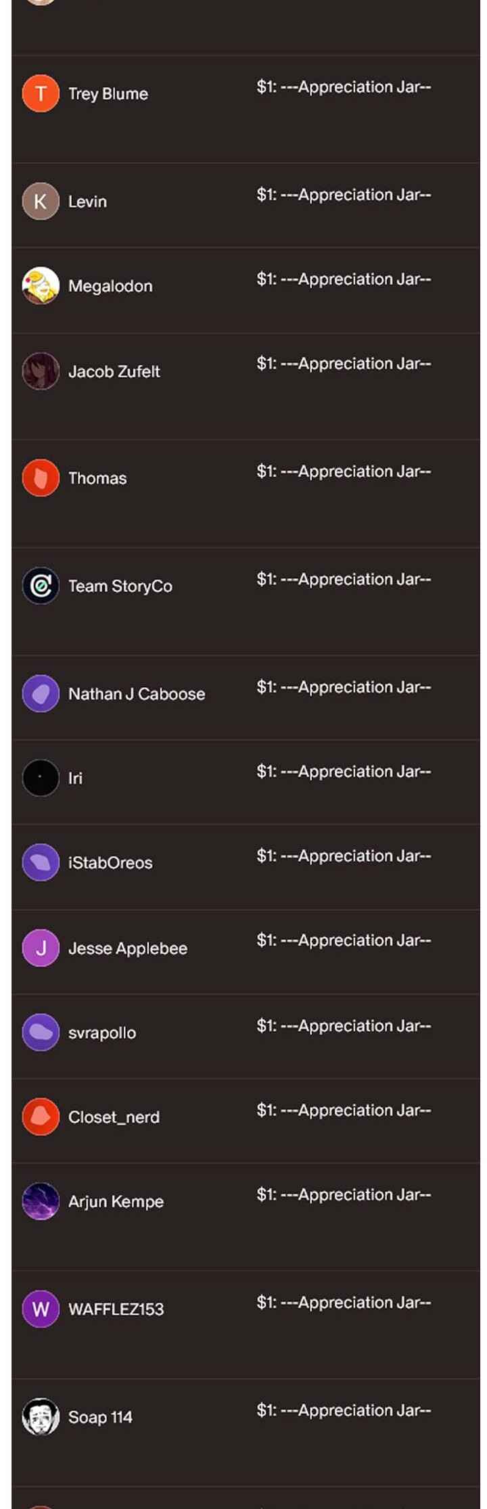Click Levin's Appreciation Jar tier text
This screenshot has height=1509, width=487.
pos(344,195)
